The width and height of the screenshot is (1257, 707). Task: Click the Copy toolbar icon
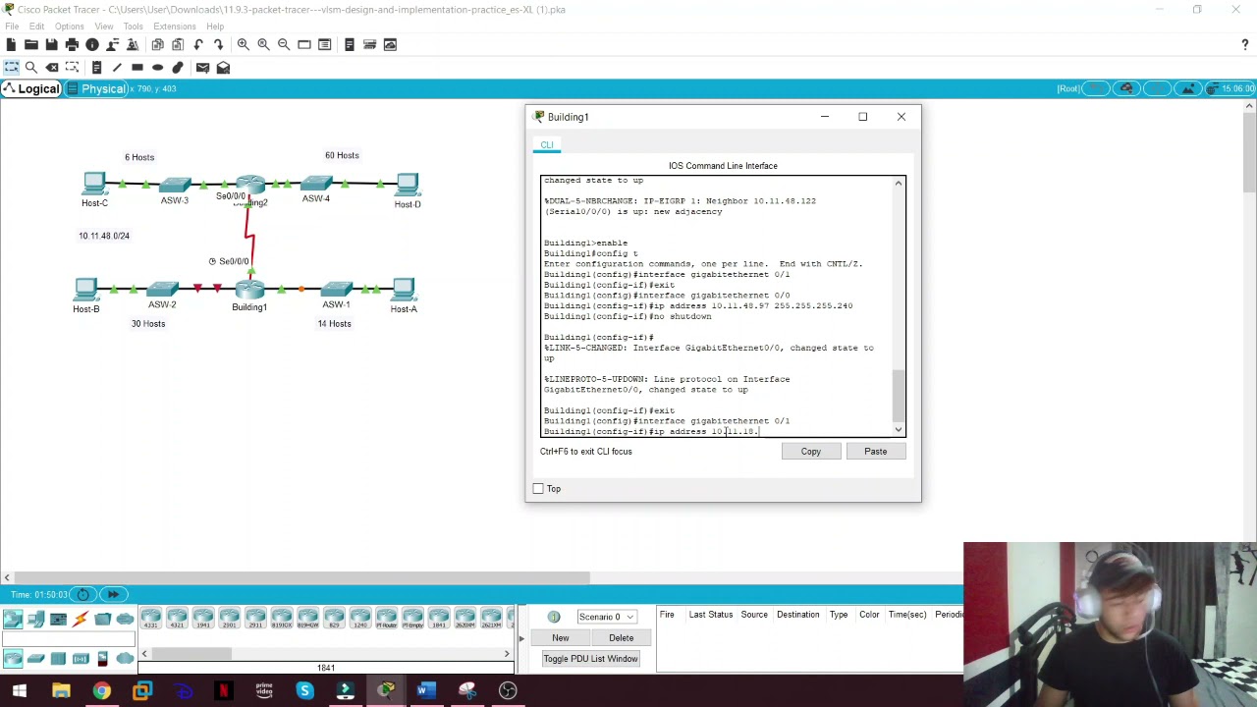157,44
